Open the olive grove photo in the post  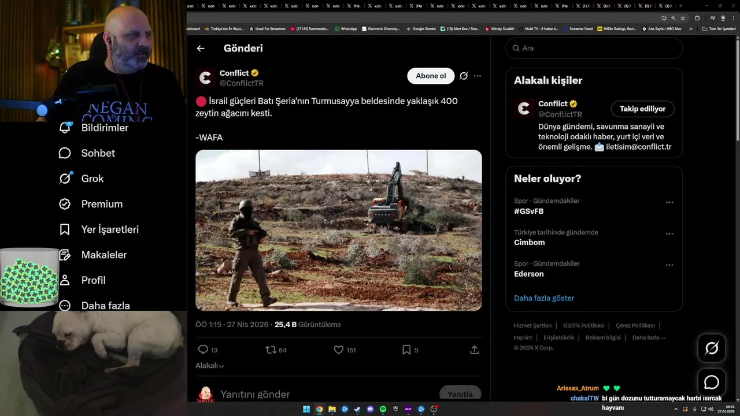(339, 231)
